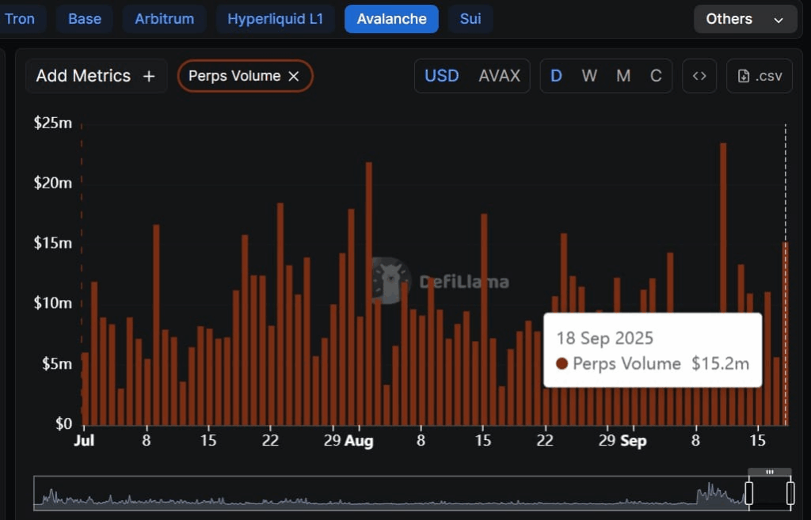Click the plus icon next to Add Metrics
This screenshot has height=520, width=811.
coord(149,75)
